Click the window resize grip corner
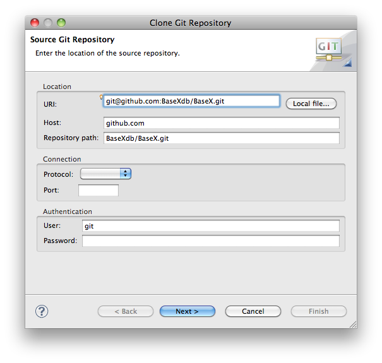The height and width of the screenshot is (363, 382). (353, 324)
